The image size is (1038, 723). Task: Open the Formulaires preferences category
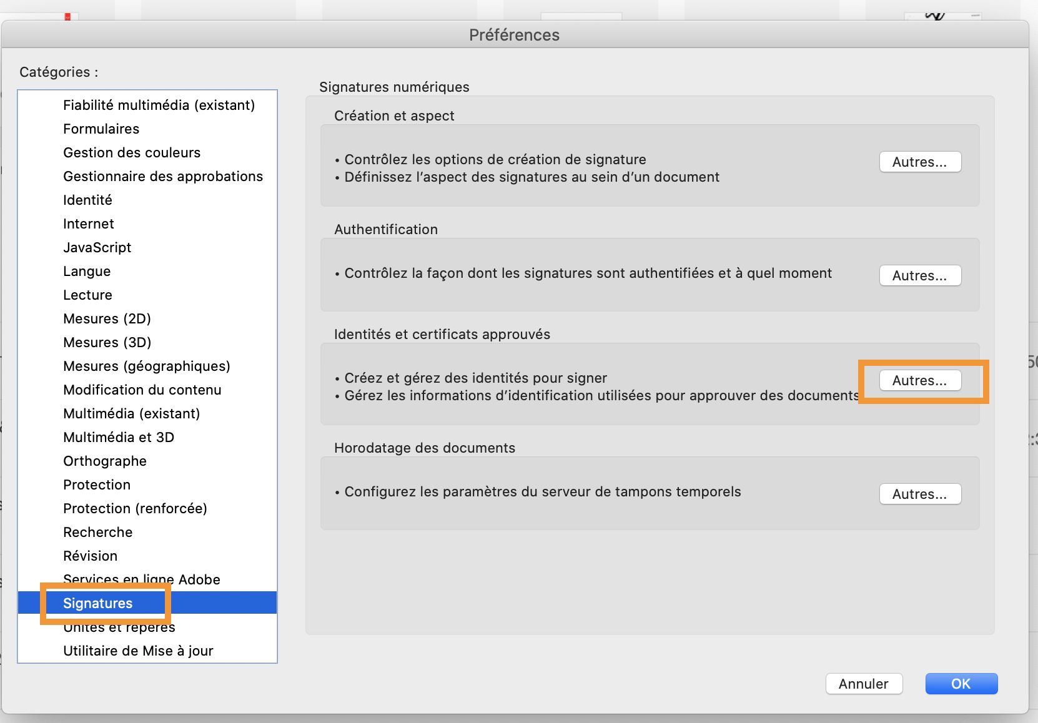101,129
